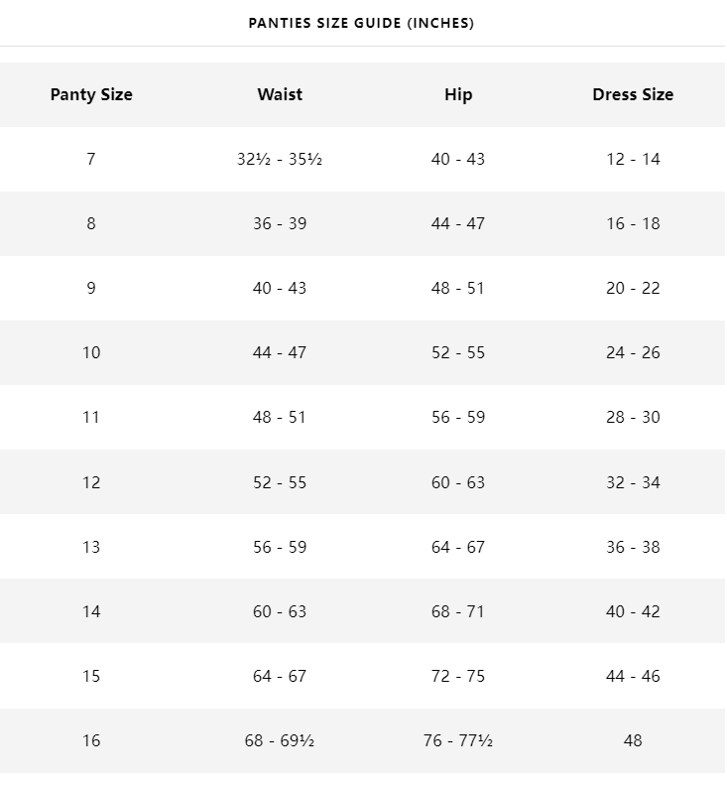The height and width of the screenshot is (787, 727).
Task: Click dress size 36 - 38 cell
Action: pyautogui.click(x=633, y=547)
